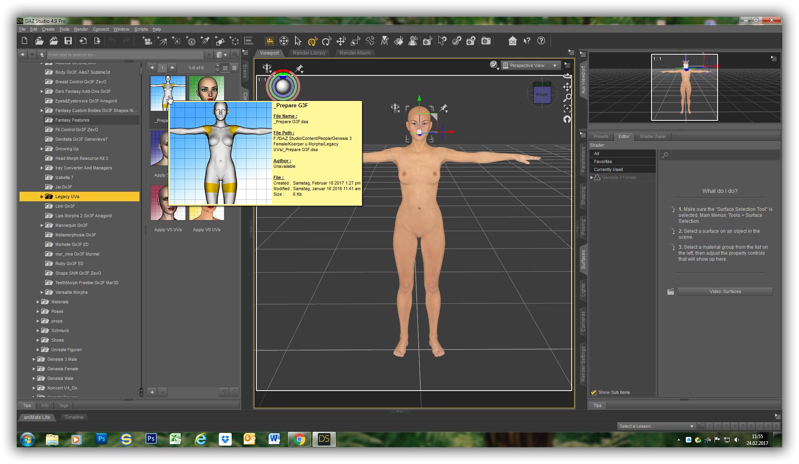Open the Scripts menu
This screenshot has height=464, width=799.
pos(141,29)
